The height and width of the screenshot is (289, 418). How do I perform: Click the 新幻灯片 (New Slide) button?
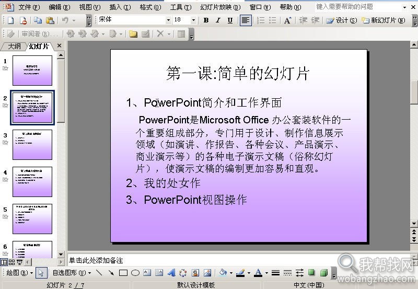[x=384, y=20]
